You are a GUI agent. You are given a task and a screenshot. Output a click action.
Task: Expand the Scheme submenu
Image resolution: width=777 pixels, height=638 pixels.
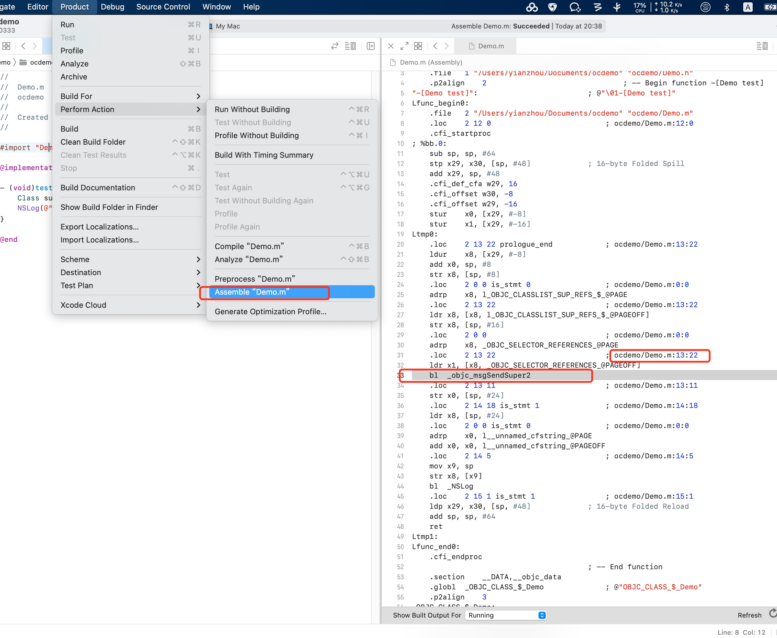[x=130, y=259]
